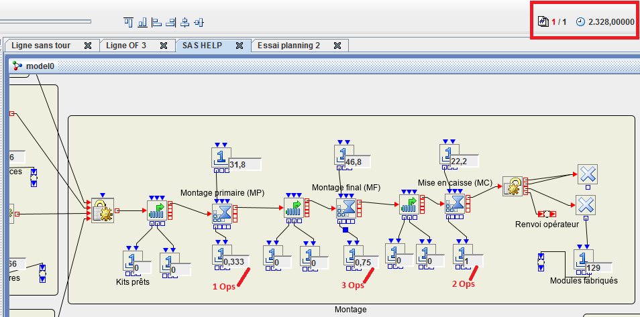Select the Montage primaire (MP) hourglass server block

click(222, 214)
